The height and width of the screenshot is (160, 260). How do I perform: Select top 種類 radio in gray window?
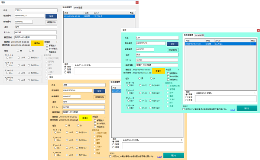click(x=65, y=67)
